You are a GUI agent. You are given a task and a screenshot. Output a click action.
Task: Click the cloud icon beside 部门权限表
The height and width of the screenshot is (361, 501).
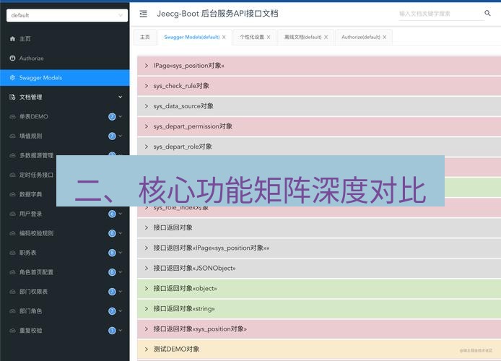point(12,292)
